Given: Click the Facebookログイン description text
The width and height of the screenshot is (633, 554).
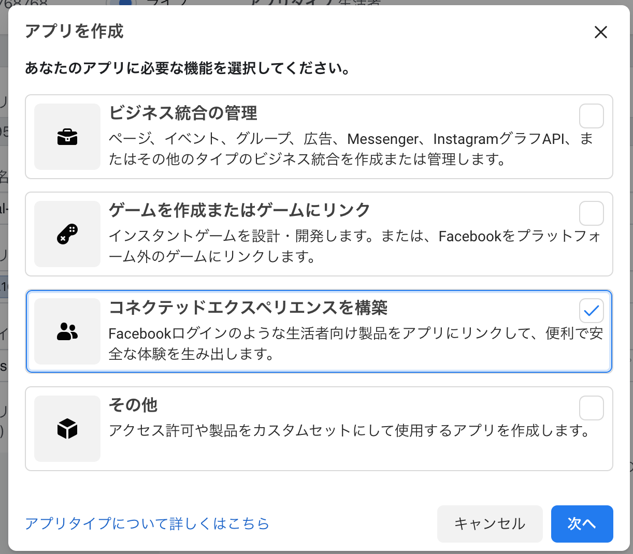Looking at the screenshot, I should tap(355, 343).
